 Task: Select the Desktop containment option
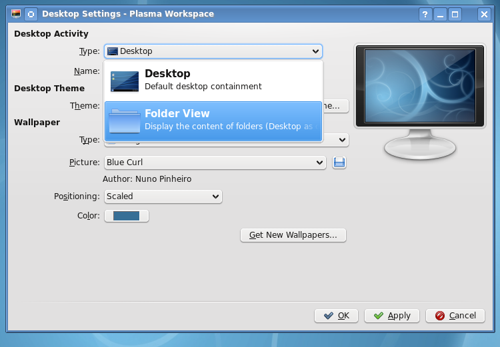pyautogui.click(x=213, y=80)
